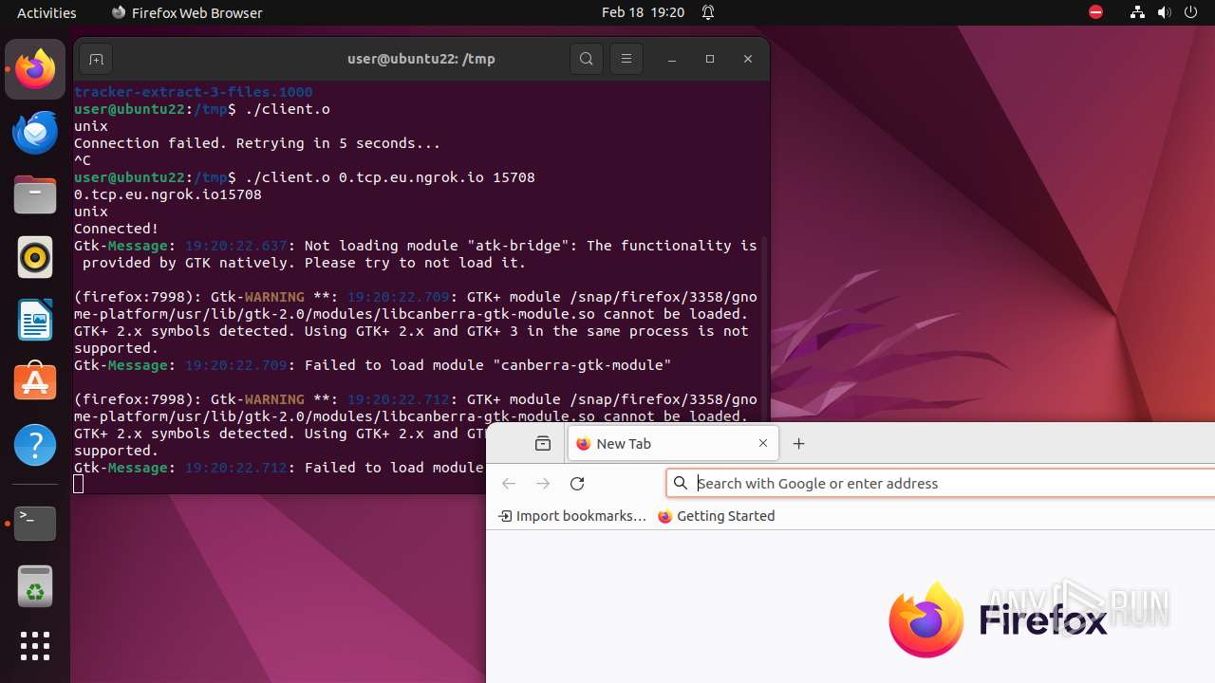
Task: Open the terminal hamburger menu
Action: 626,59
